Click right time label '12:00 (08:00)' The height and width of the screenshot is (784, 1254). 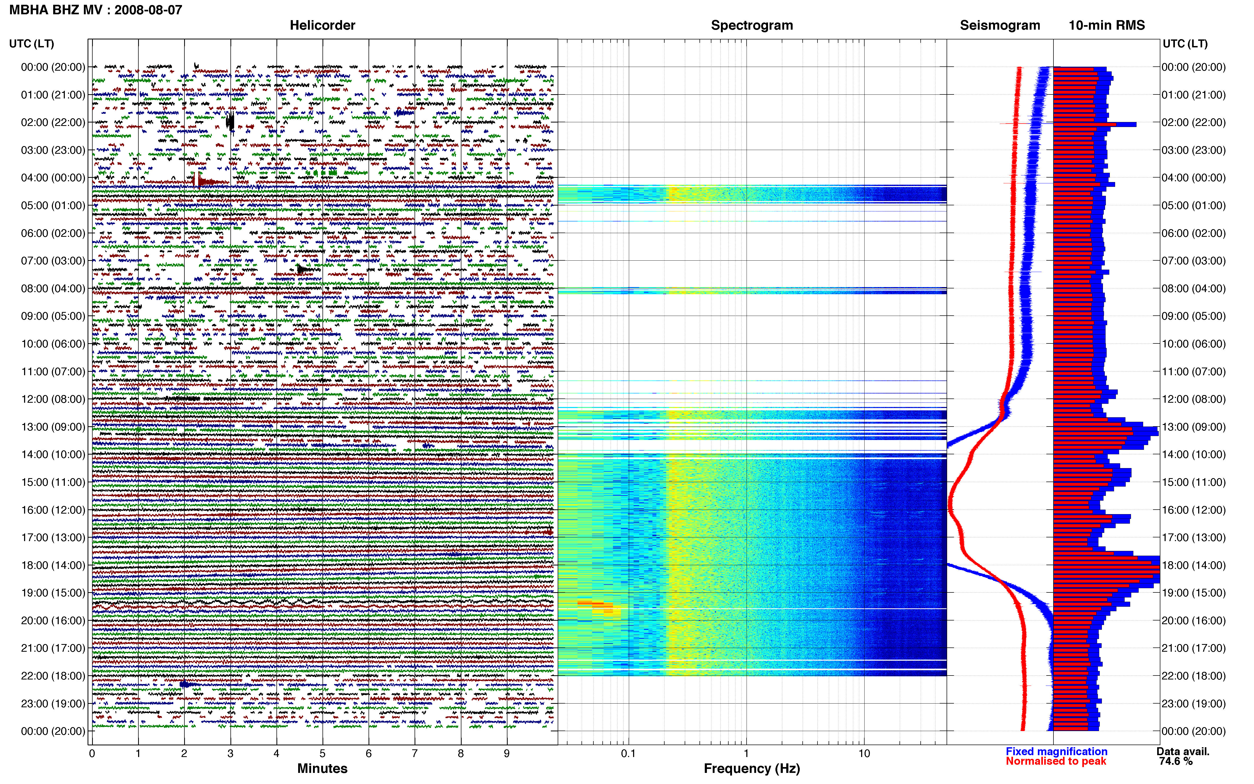click(1193, 399)
